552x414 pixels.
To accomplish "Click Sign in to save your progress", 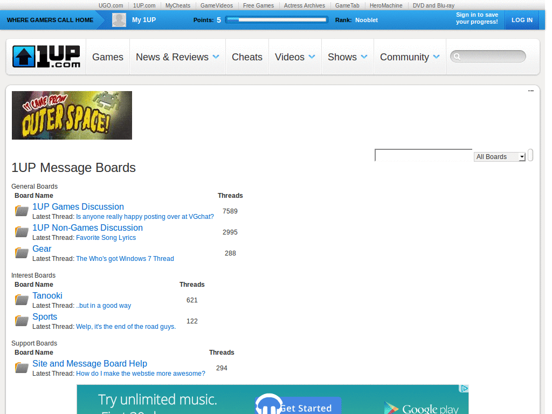I will [x=477, y=18].
